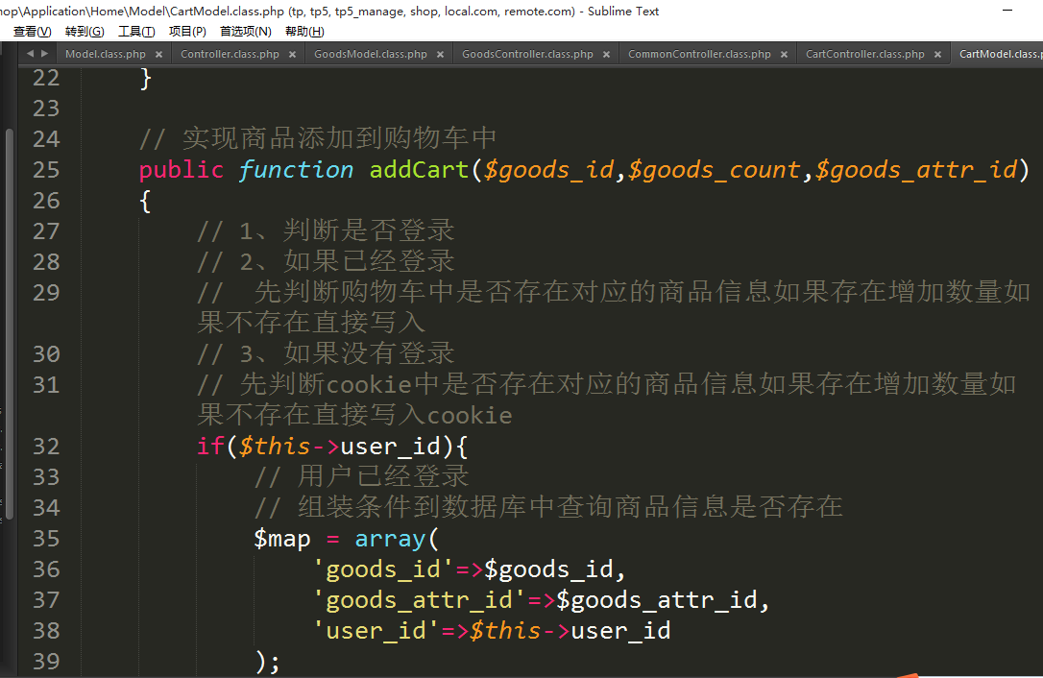
Task: Close the CommonController.class.php tab
Action: click(x=784, y=55)
